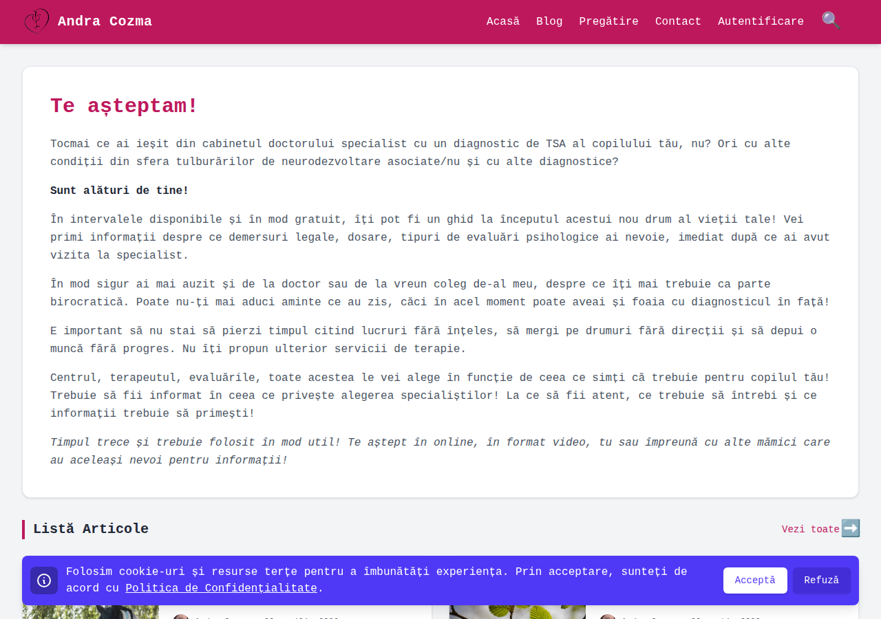
Task: Click the paragraph starting În intervalele disponibile
Action: tap(440, 237)
